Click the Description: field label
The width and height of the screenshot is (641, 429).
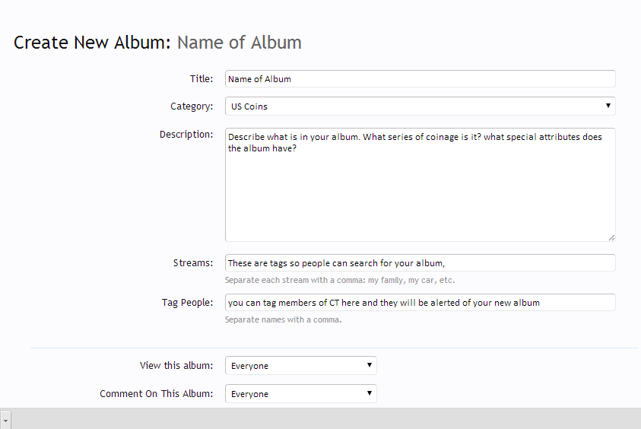click(186, 135)
